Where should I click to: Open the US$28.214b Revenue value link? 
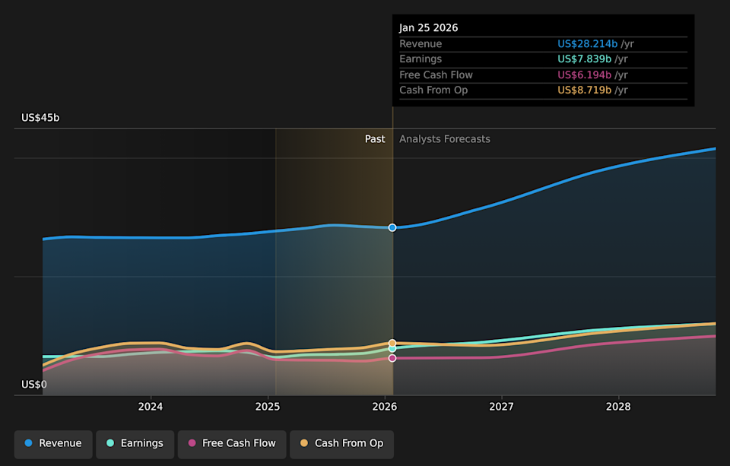[589, 43]
